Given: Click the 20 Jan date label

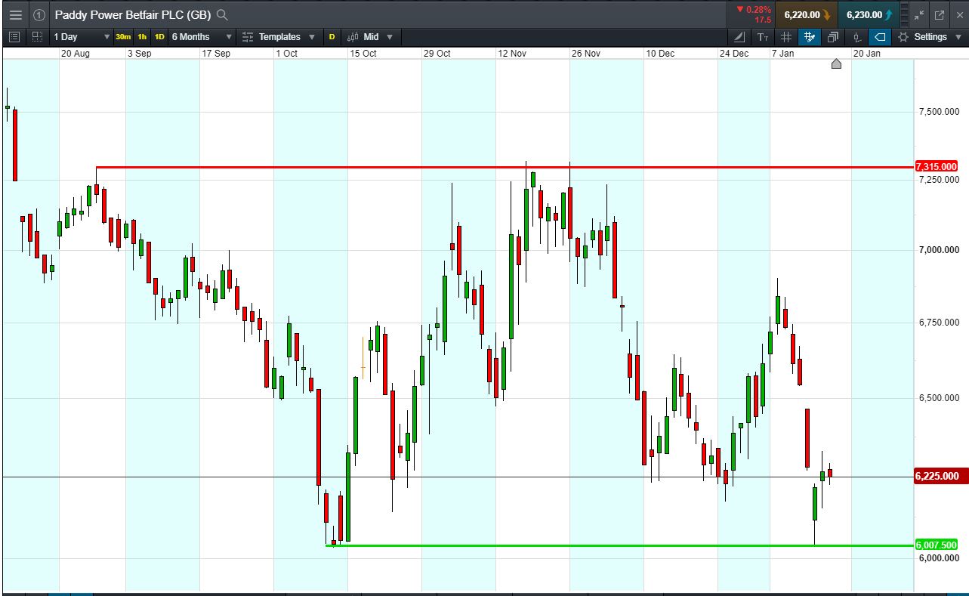Looking at the screenshot, I should (x=866, y=54).
